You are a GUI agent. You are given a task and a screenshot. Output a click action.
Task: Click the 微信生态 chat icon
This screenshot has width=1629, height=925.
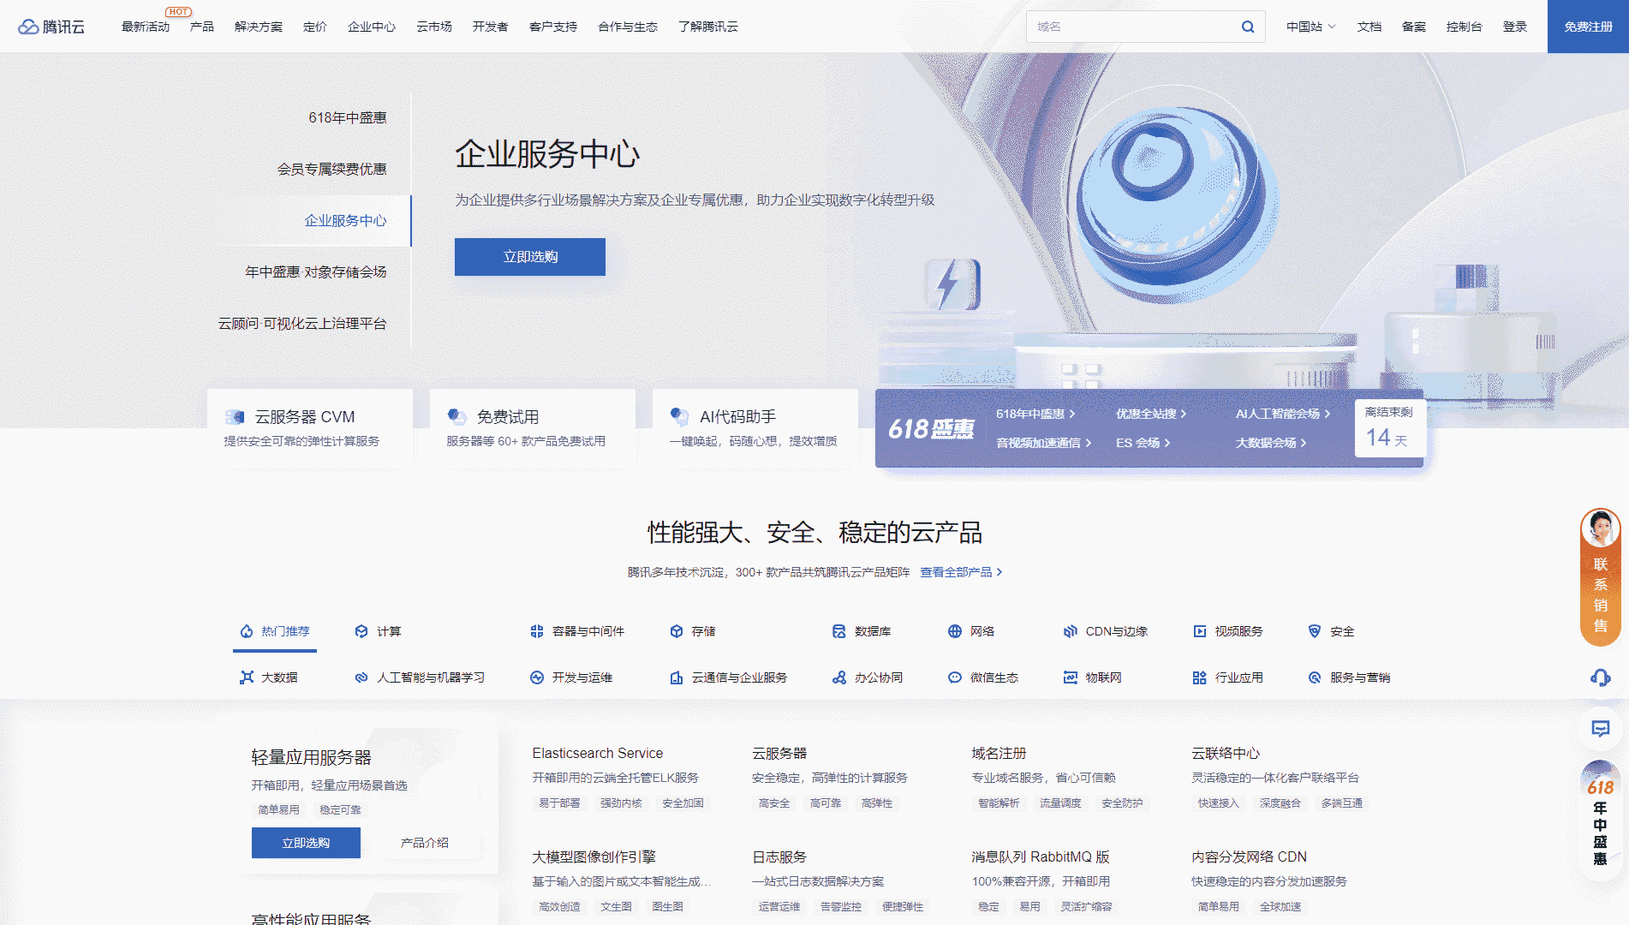pos(955,677)
